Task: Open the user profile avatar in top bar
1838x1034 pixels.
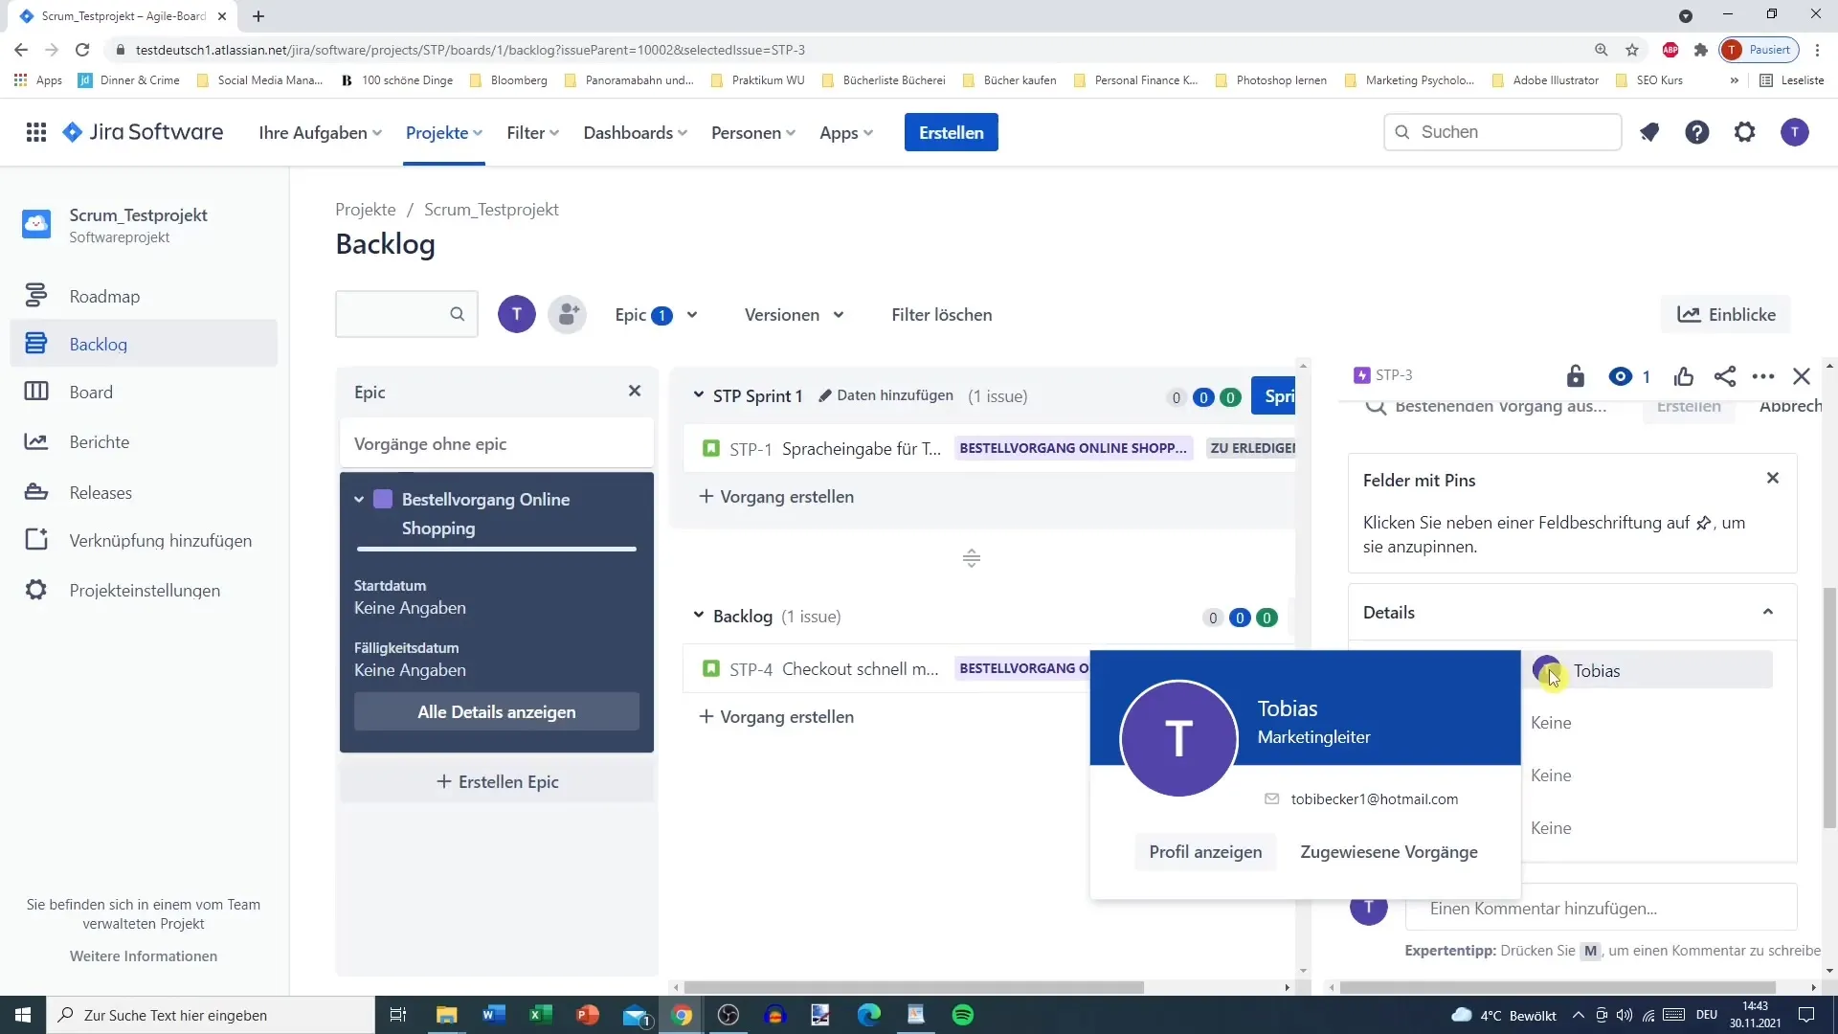Action: (x=1795, y=132)
